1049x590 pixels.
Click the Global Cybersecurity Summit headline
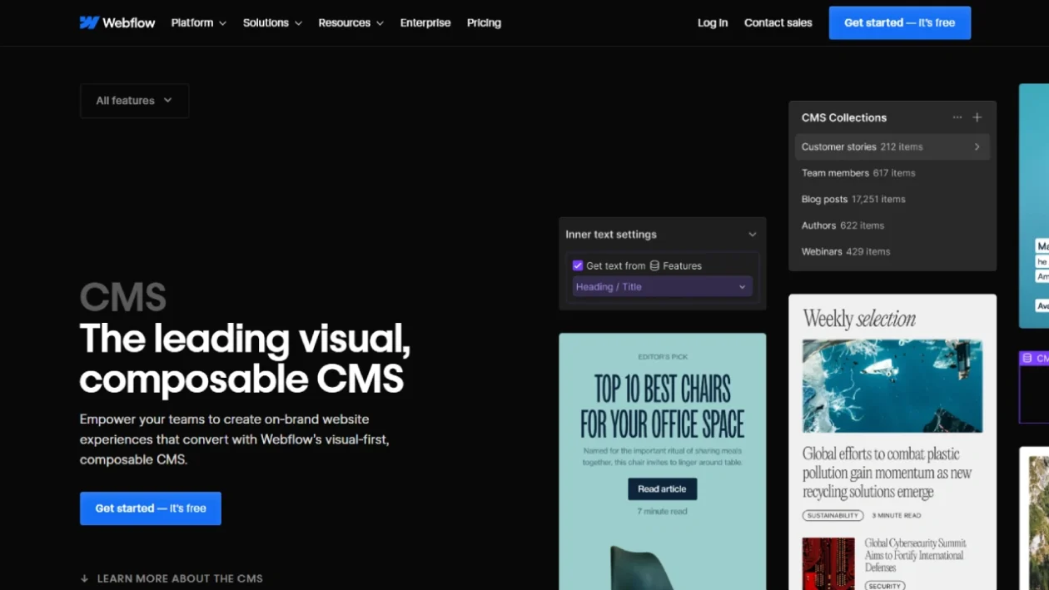click(915, 555)
